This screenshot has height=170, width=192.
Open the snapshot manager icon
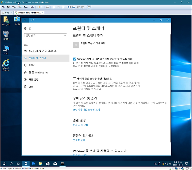[x=63, y=7]
